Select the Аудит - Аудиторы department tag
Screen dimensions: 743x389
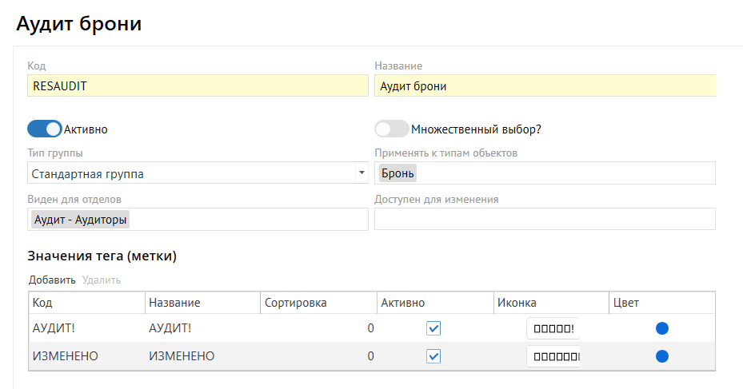pos(81,219)
